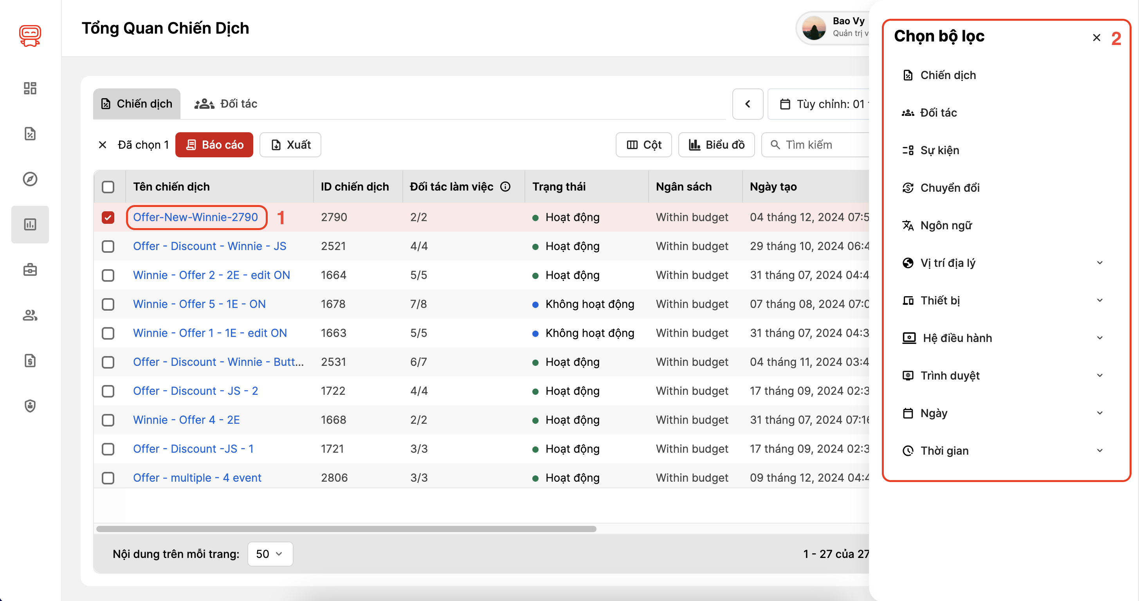Open the Winnie - Offer 2 - 2E - edit ON link
This screenshot has height=601, width=1139.
tap(211, 275)
